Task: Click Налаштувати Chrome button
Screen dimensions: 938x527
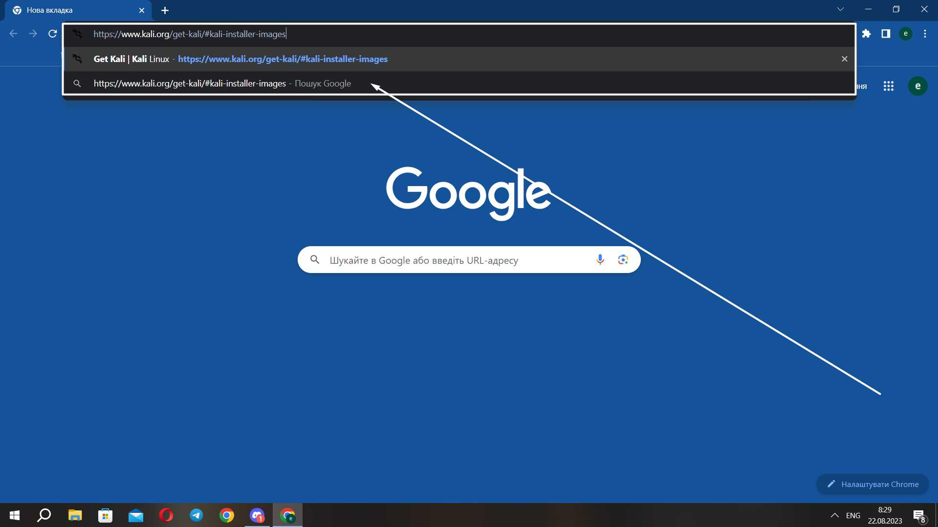Action: (873, 484)
